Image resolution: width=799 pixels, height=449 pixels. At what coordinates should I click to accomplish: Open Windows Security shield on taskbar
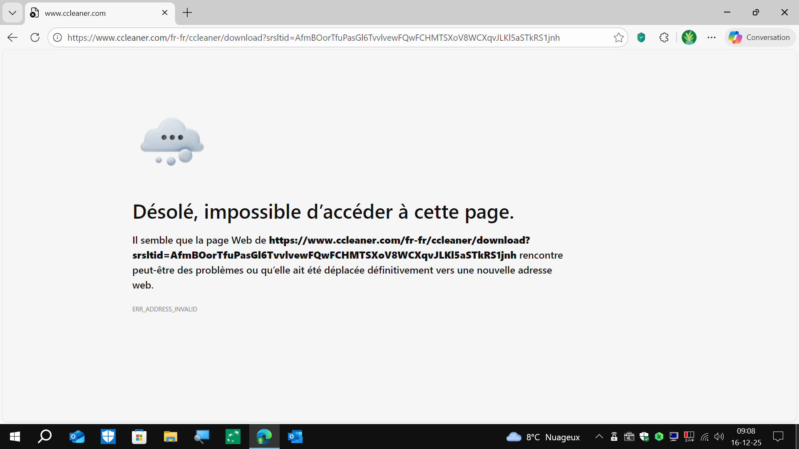tap(108, 437)
